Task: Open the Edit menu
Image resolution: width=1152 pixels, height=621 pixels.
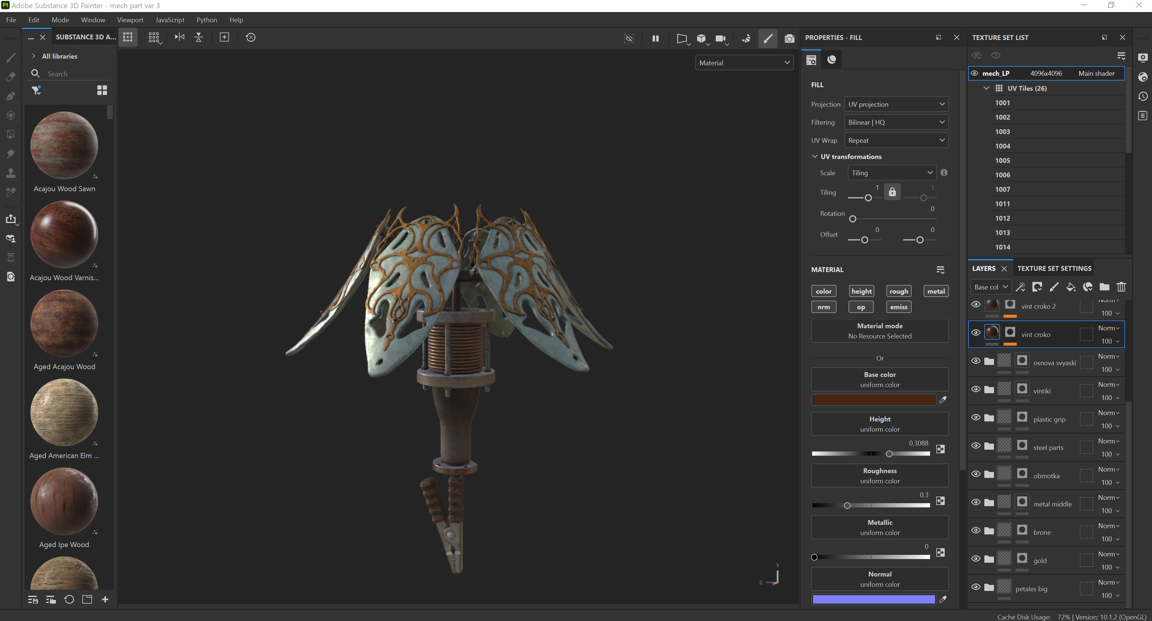Action: [x=34, y=20]
